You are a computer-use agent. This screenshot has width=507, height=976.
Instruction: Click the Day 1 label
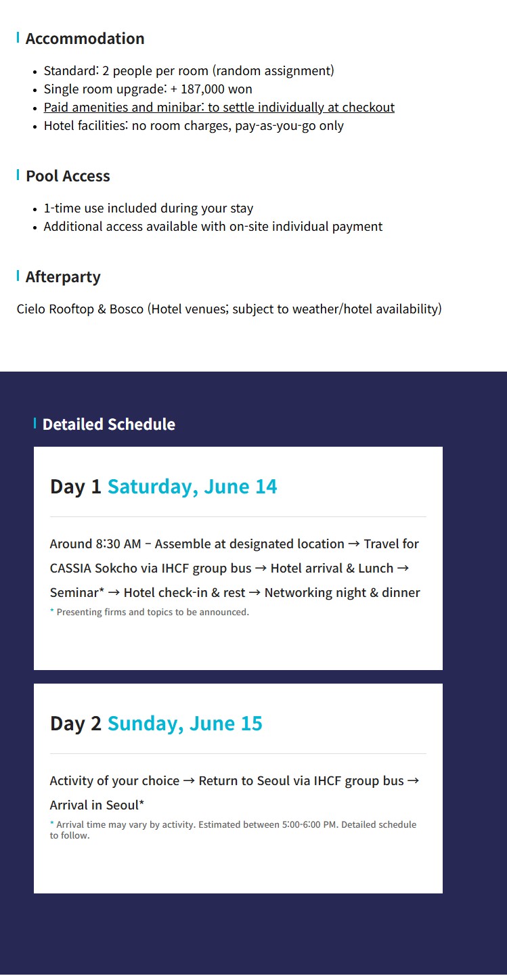(x=75, y=487)
